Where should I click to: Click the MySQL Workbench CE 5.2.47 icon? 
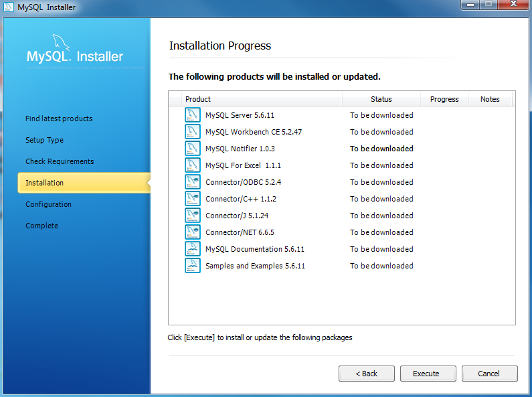point(192,132)
